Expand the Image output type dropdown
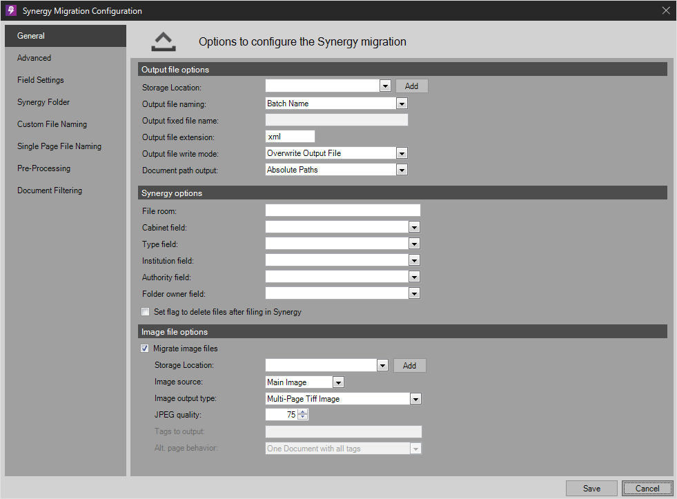677x499 pixels. click(415, 399)
